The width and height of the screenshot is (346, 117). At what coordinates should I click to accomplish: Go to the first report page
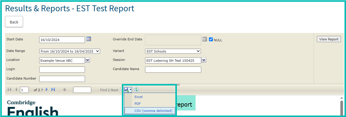pyautogui.click(x=9, y=89)
